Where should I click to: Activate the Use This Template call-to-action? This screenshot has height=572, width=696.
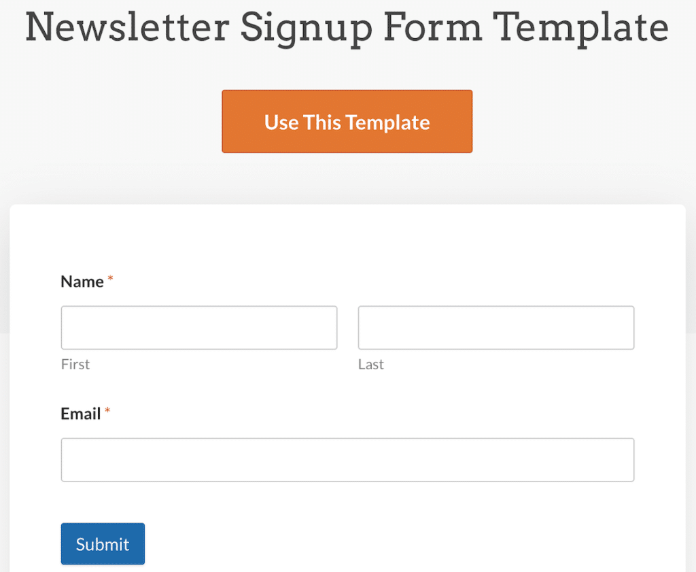(x=347, y=121)
